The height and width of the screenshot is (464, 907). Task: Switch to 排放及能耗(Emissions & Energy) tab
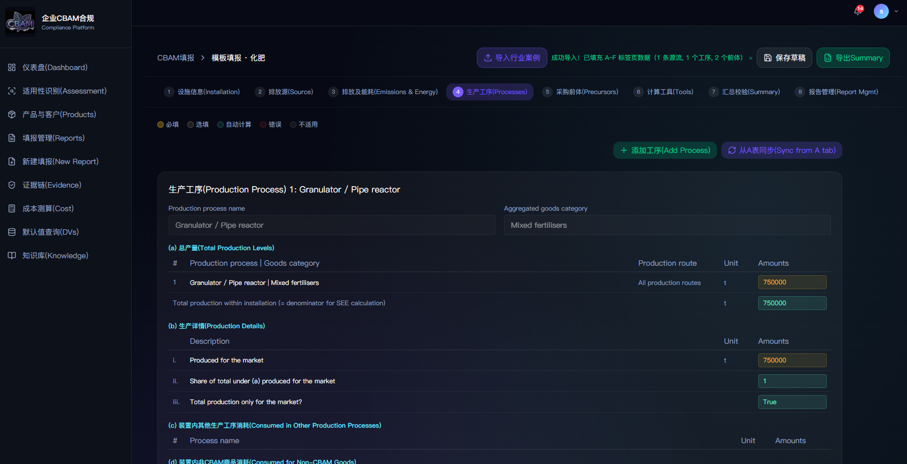tap(383, 92)
